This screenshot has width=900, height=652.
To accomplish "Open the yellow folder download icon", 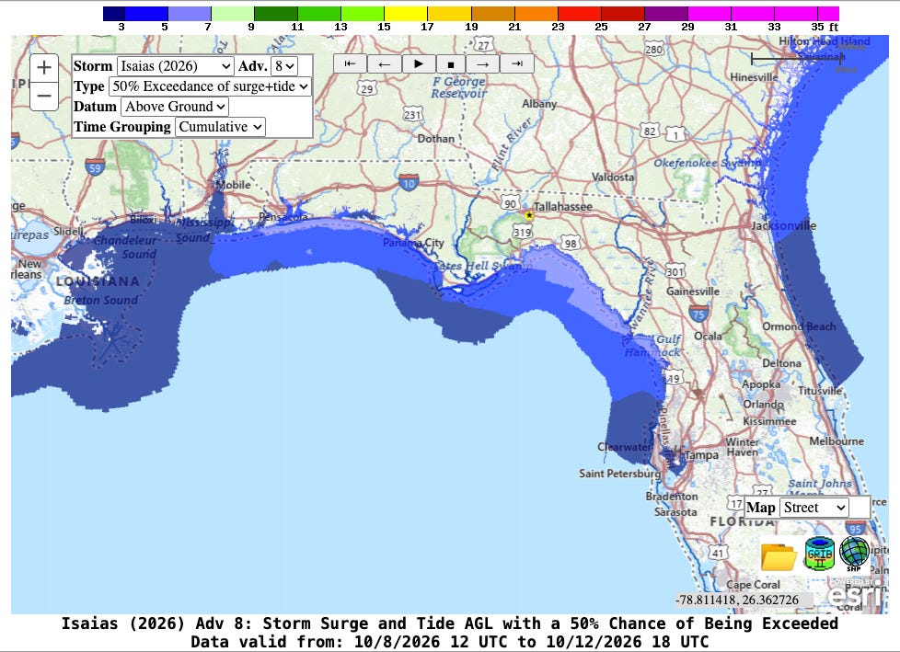I will tap(779, 556).
